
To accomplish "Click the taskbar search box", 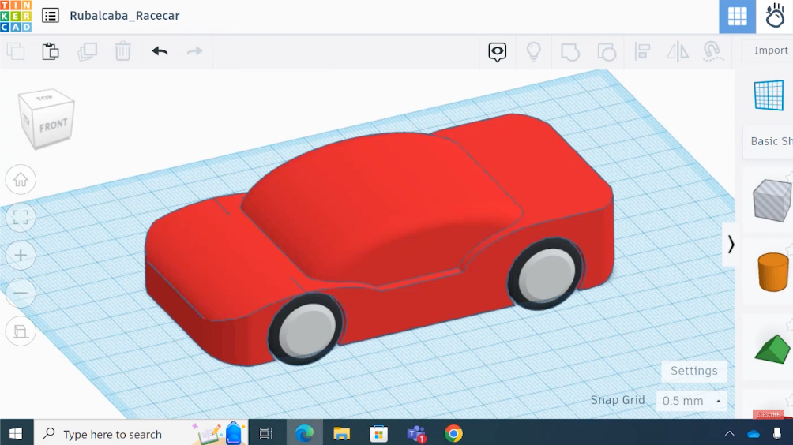I will pos(141,433).
